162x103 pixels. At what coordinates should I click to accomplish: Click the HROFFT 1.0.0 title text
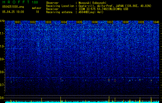(x=20, y=2)
